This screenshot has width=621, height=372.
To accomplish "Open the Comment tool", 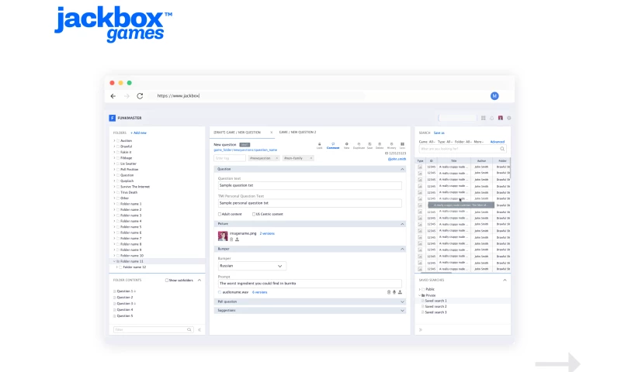I will click(333, 144).
